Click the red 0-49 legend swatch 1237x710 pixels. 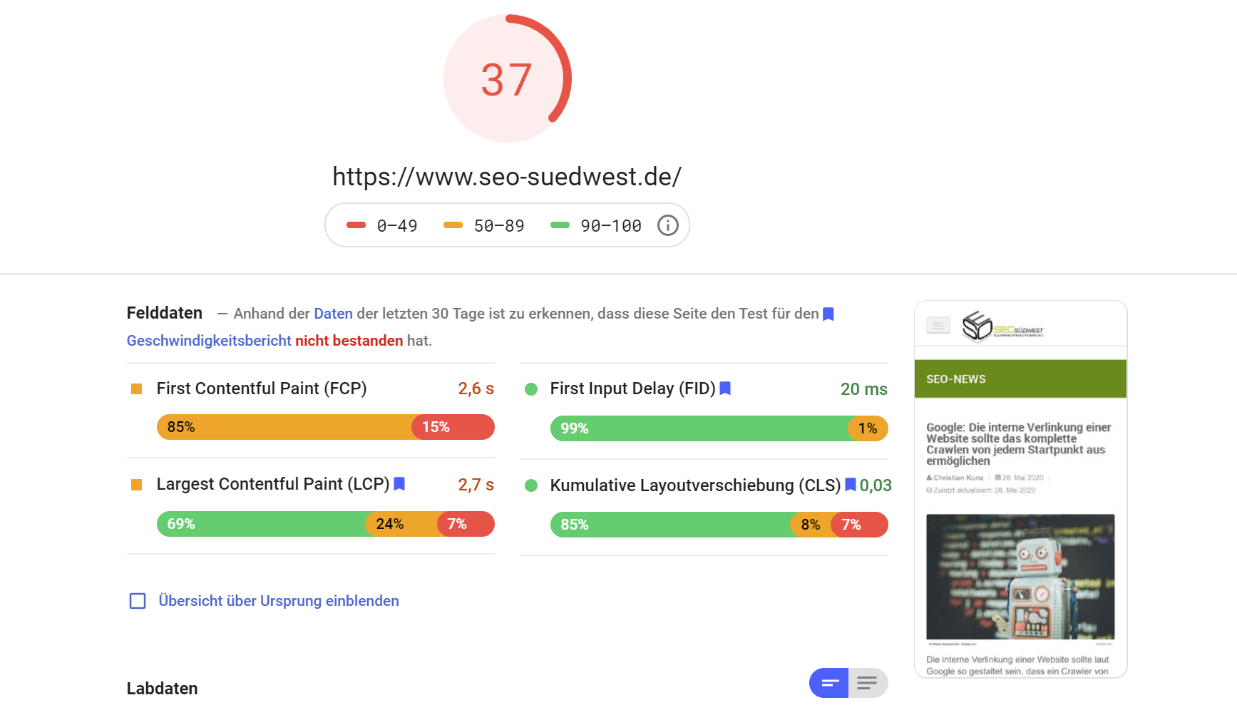click(x=355, y=225)
